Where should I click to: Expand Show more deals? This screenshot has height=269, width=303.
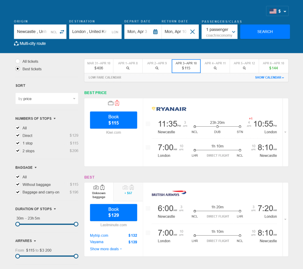[106, 249]
